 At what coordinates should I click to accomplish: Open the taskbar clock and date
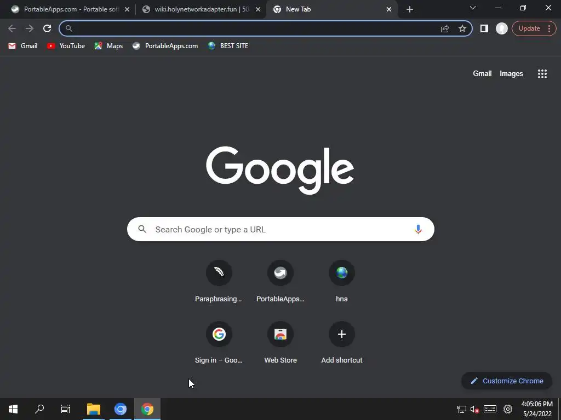(537, 409)
